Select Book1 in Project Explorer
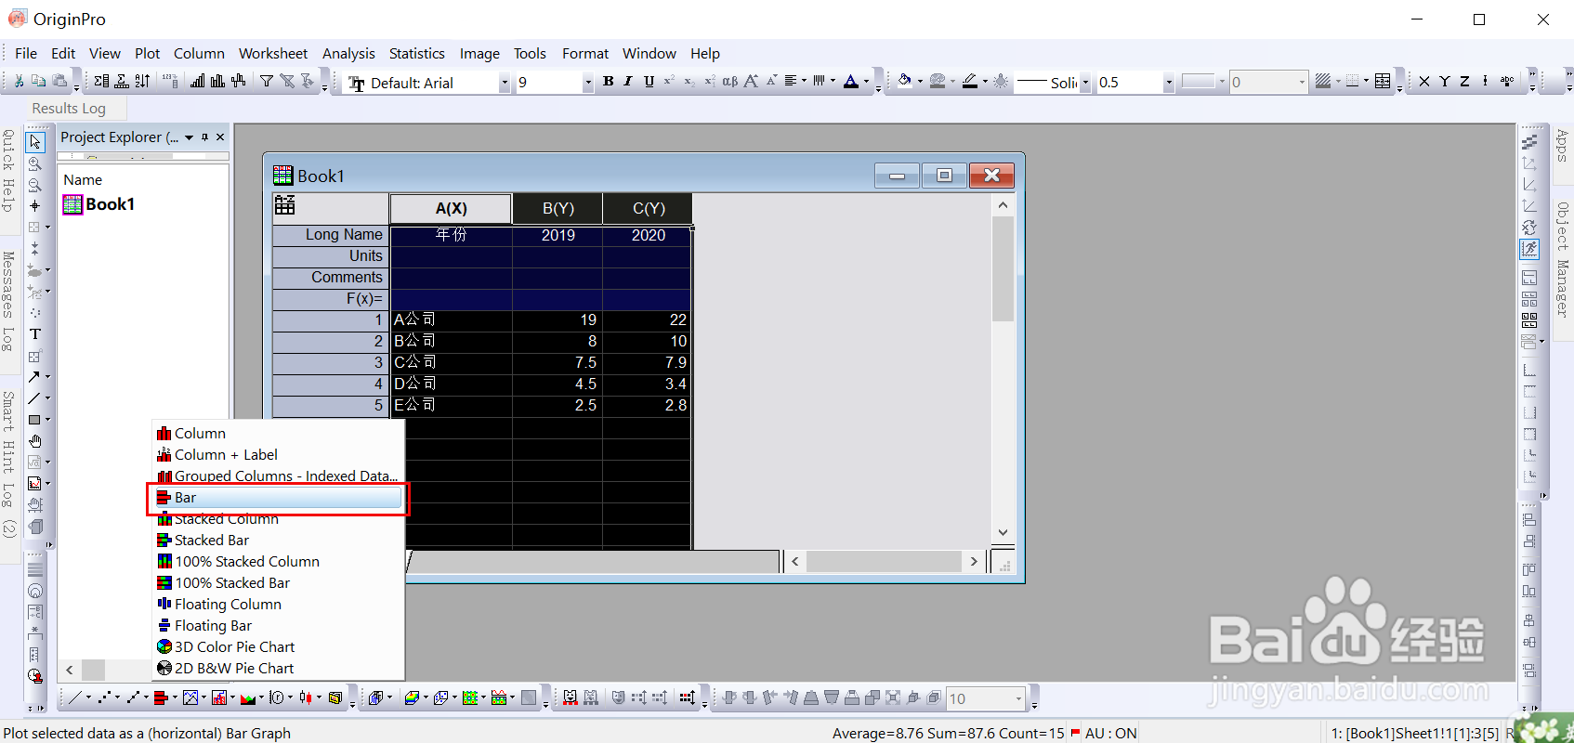 tap(99, 204)
